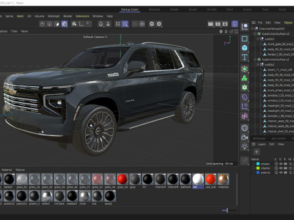Open the Edit Render Settings icon
This screenshot has width=294, height=220.
(x=225, y=24)
